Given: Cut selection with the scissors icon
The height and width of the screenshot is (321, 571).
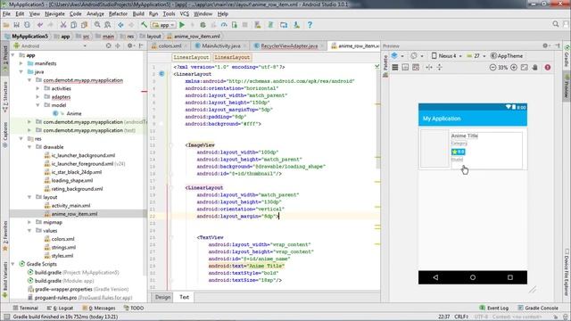Looking at the screenshot, I should (63, 25).
